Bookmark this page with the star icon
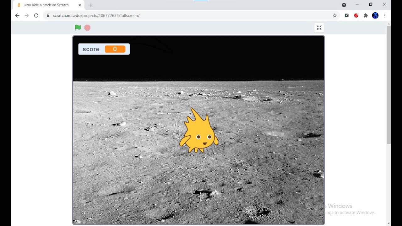The image size is (402, 226). [335, 15]
